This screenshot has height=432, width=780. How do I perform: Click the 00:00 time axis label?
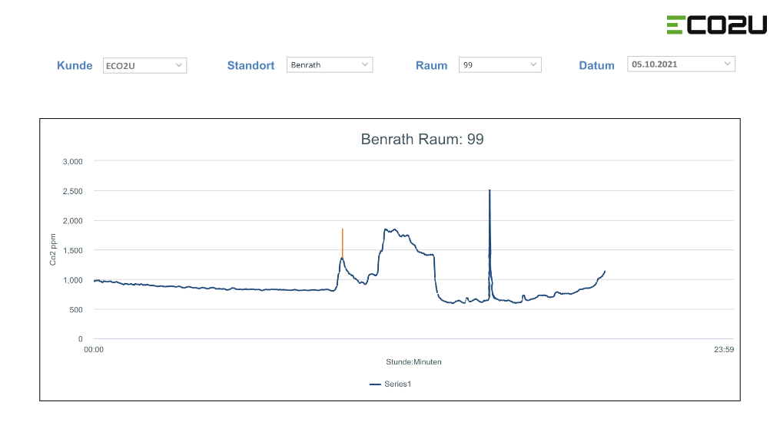pos(94,349)
